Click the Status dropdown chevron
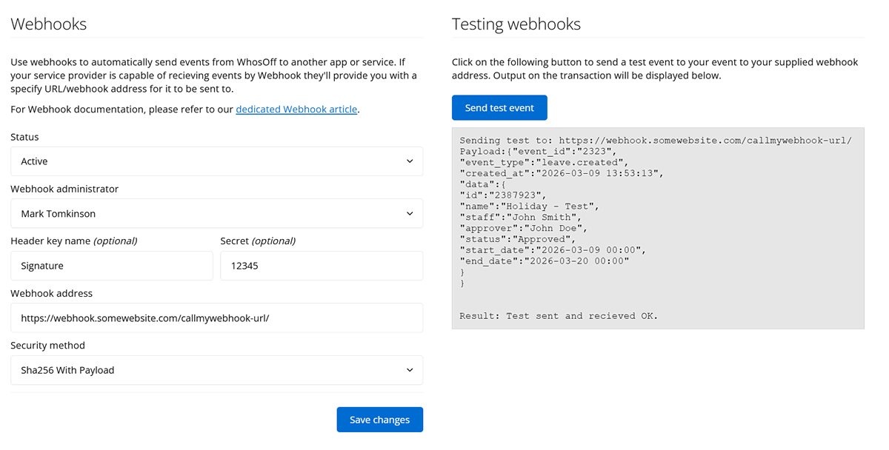The height and width of the screenshot is (450, 889). (410, 161)
